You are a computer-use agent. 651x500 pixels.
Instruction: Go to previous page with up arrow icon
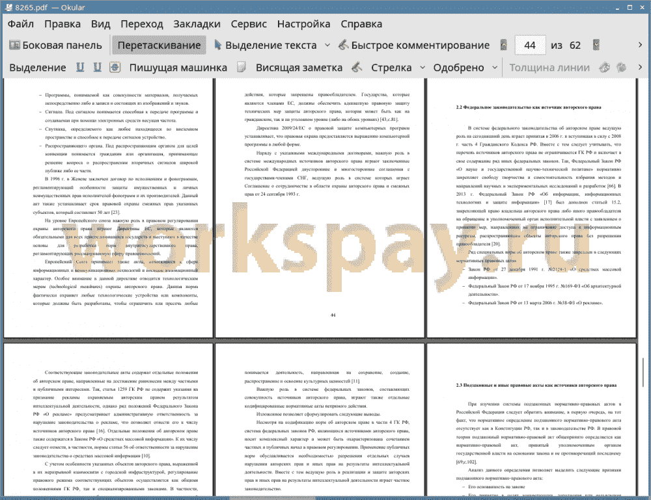coord(504,45)
